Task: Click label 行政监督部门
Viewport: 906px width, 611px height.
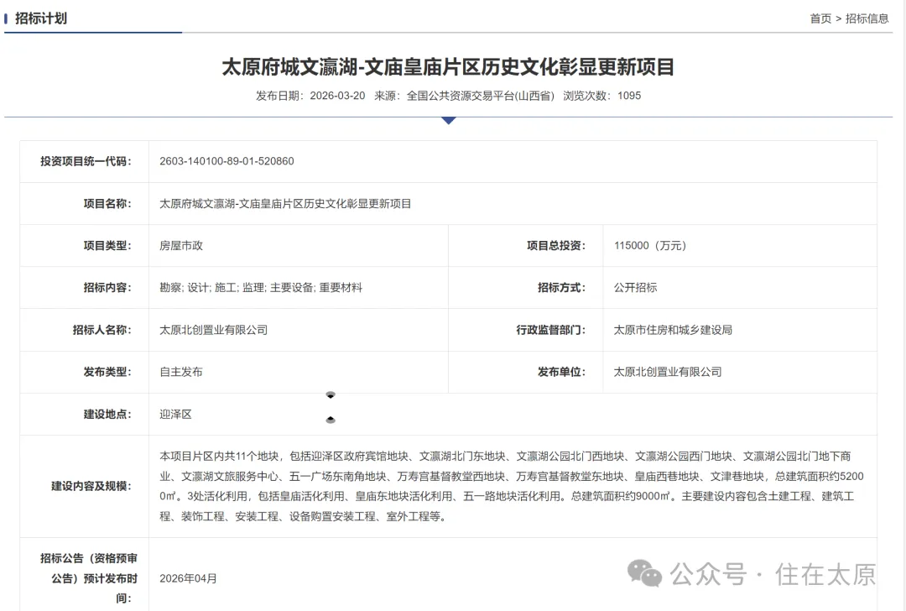Action: tap(551, 330)
